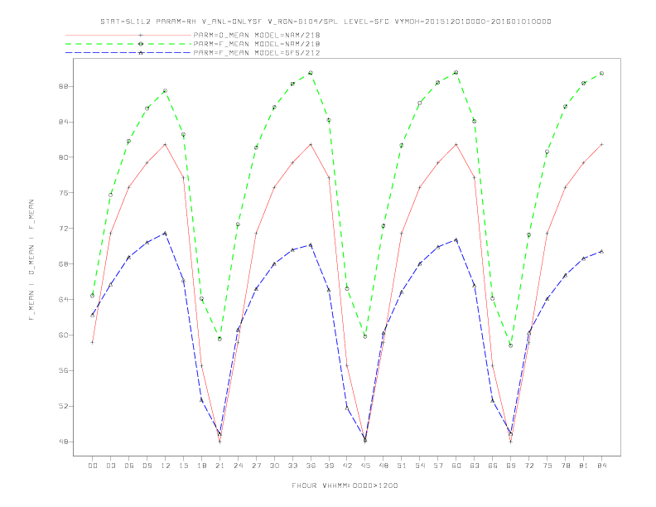Click the x-axis tick label 57

(438, 466)
